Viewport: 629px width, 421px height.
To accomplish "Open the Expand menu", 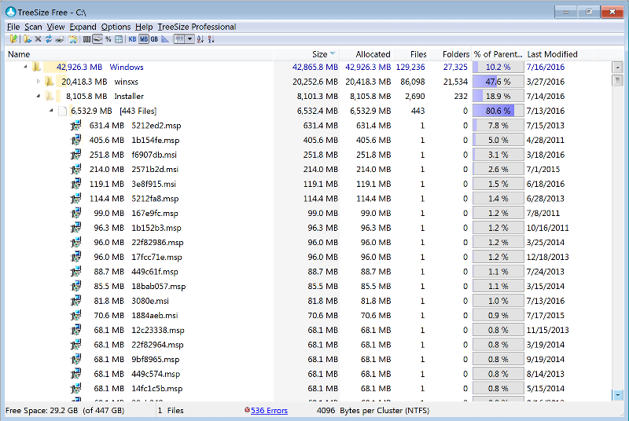I will 83,27.
